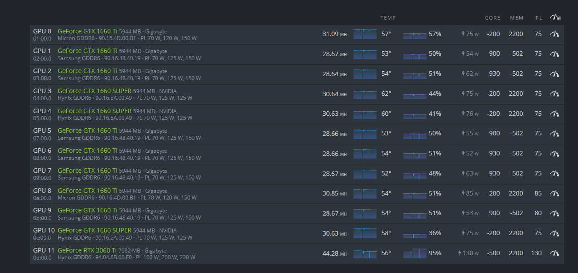Open GPU 3 overclock speedometer icon
Screen dimensions: 578x273
click(x=554, y=94)
